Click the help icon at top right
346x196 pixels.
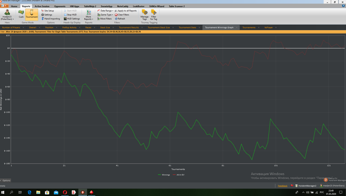343,6
